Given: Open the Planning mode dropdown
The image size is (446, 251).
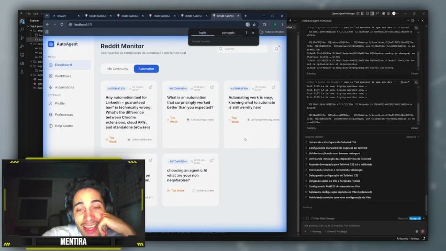Looking at the screenshot, I should click(x=315, y=231).
